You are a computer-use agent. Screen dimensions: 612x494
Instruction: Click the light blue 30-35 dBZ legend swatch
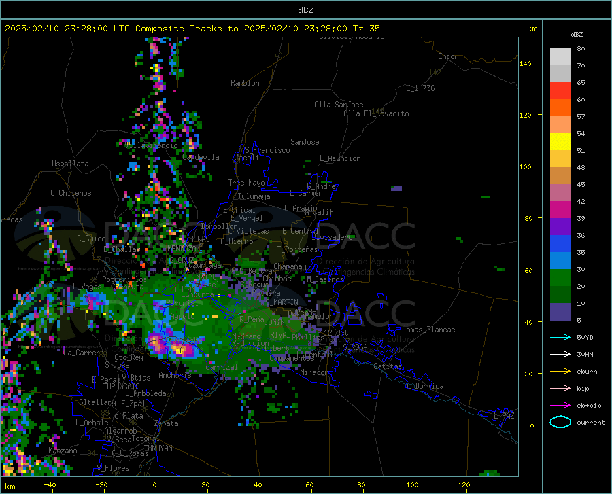(x=560, y=261)
